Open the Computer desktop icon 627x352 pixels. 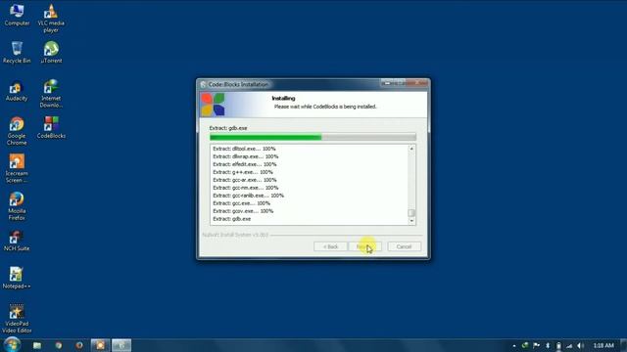click(17, 15)
